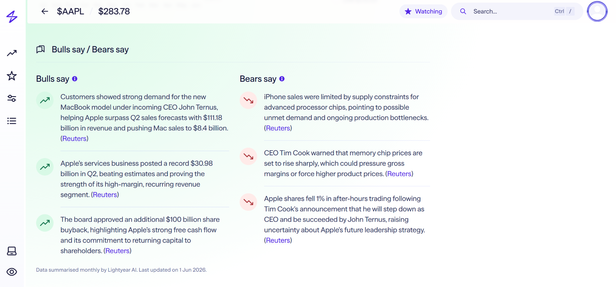616x287 pixels.
Task: Show info tooltip next to Bears say
Action: tap(282, 79)
